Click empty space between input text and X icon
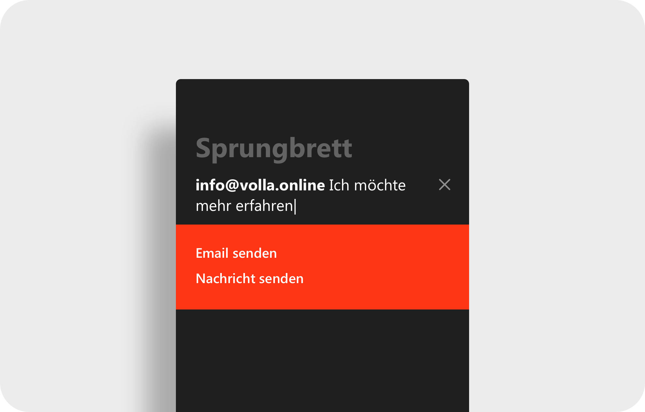 tap(422, 185)
